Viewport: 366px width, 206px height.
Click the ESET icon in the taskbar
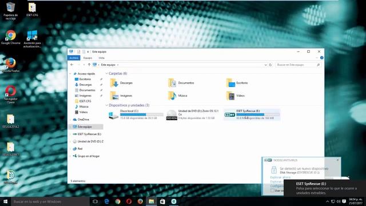click(x=174, y=201)
